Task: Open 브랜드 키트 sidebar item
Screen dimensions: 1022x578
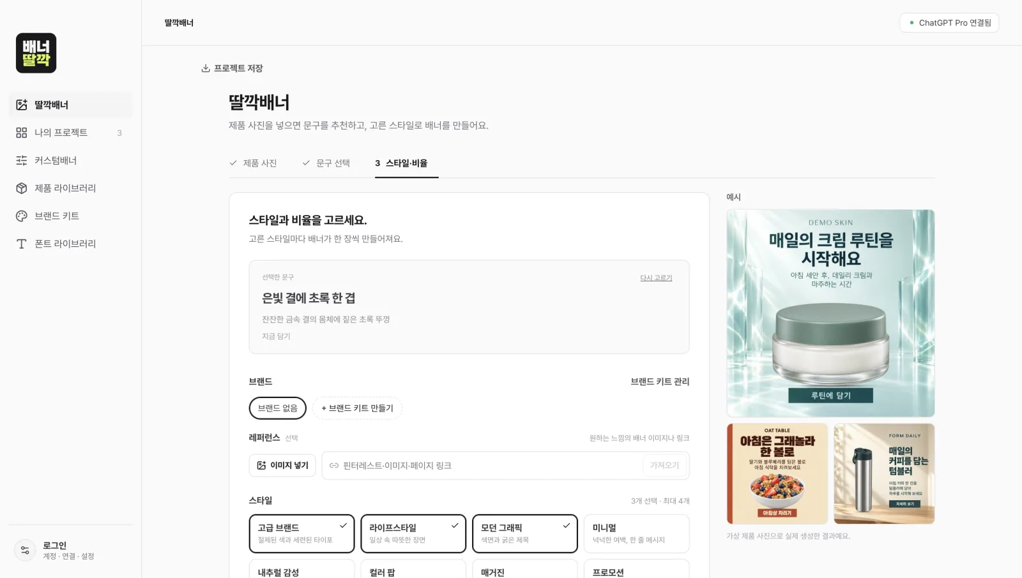Action: pos(70,216)
